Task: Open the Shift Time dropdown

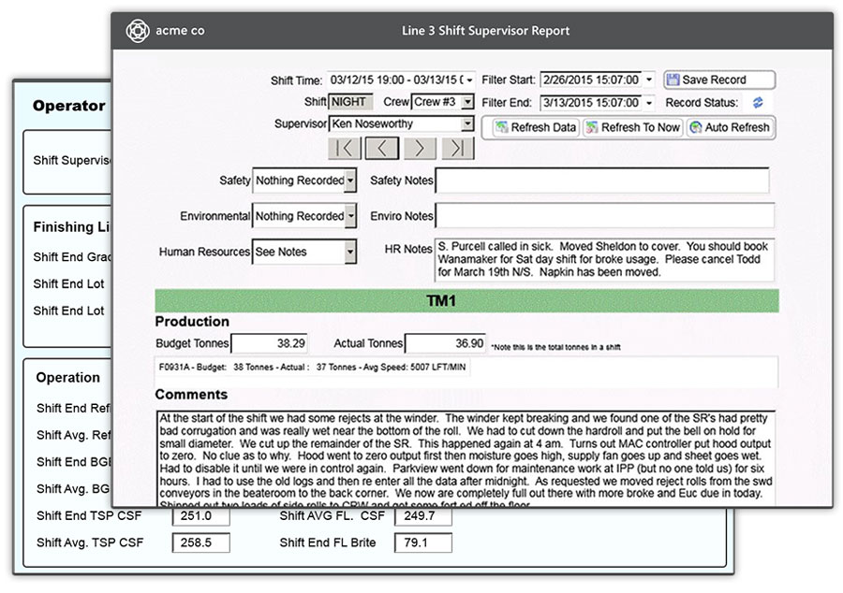Action: (x=469, y=80)
